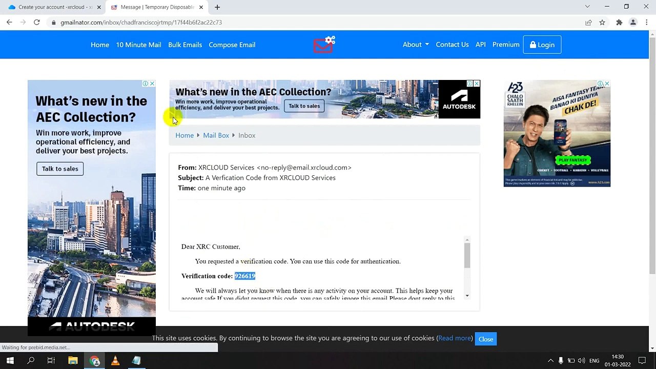Open the Notepad-like app on taskbar
656x369 pixels.
click(x=136, y=361)
